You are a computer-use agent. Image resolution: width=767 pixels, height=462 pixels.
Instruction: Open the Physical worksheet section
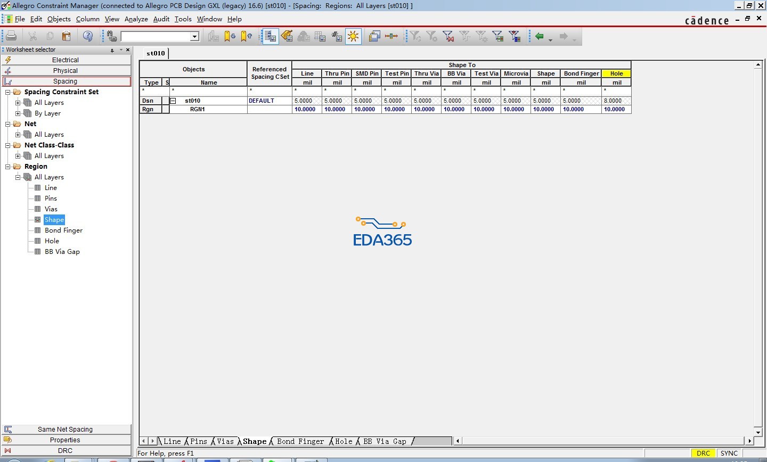coord(66,71)
